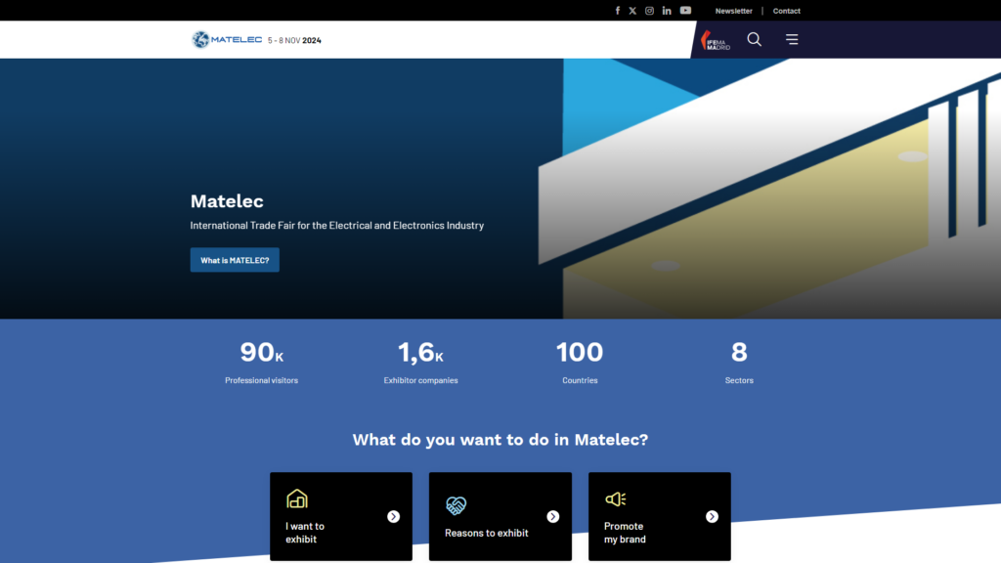Open the Reasons to exhibit card

(x=500, y=516)
